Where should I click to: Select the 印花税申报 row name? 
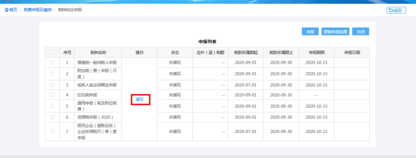coord(87,95)
